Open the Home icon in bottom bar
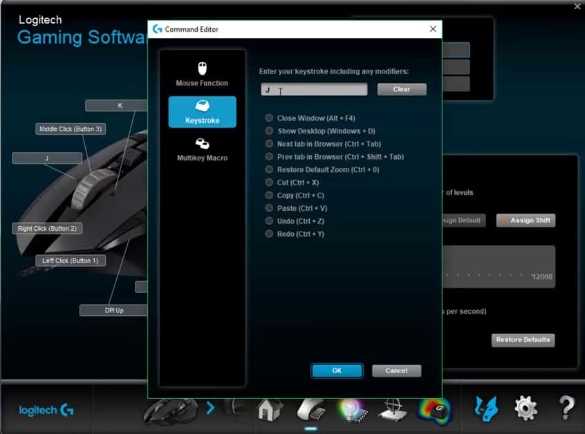This screenshot has width=585, height=434. point(270,409)
